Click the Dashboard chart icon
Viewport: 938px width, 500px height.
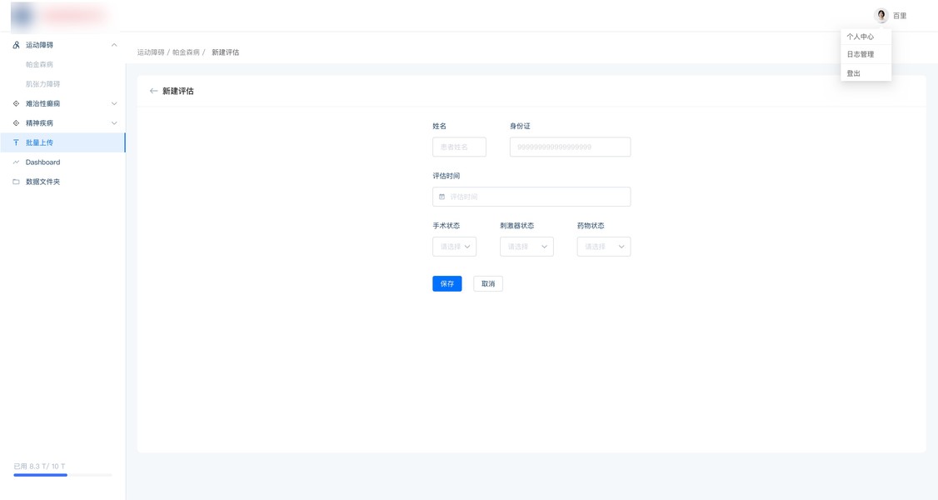(16, 162)
